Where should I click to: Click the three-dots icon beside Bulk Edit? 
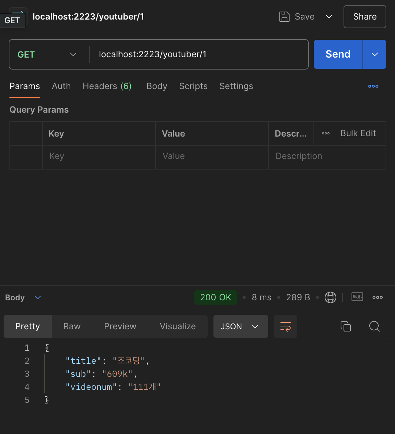click(326, 133)
